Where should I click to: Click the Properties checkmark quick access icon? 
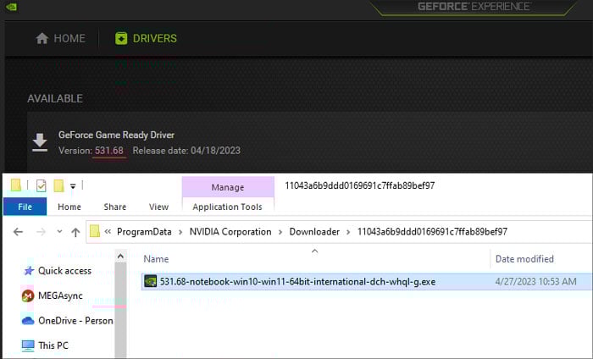42,185
